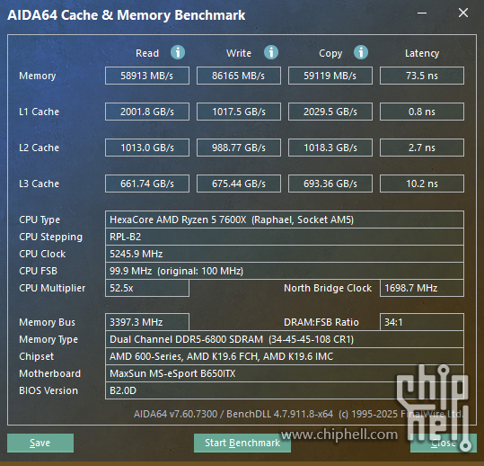Click the Close button at bottom
The width and height of the screenshot is (484, 466).
(444, 443)
